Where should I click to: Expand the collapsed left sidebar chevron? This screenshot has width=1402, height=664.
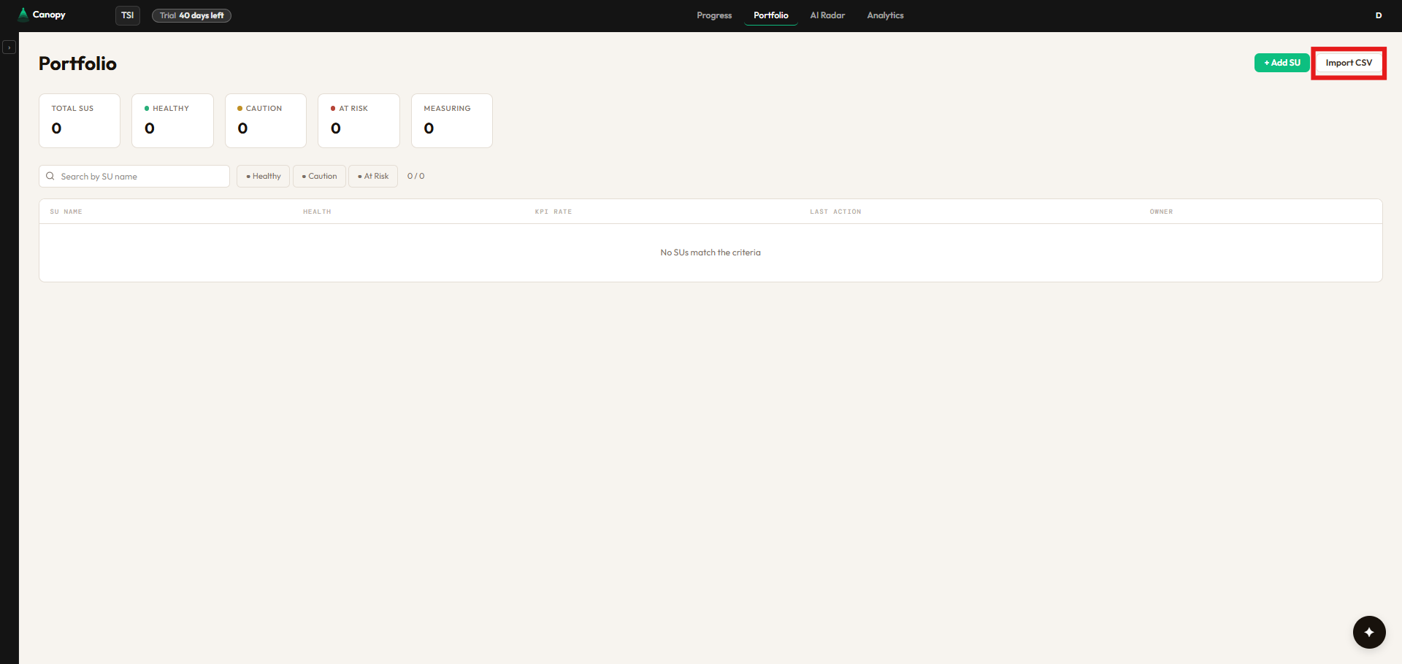[9, 47]
